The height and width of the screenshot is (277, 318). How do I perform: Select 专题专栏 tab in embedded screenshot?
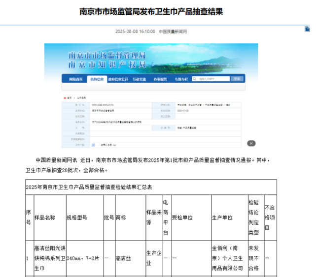[x=181, y=79]
